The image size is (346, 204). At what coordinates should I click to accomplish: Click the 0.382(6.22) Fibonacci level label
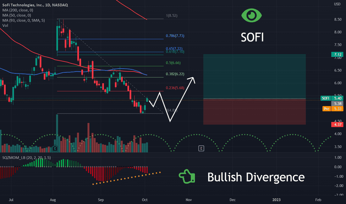[175, 74]
